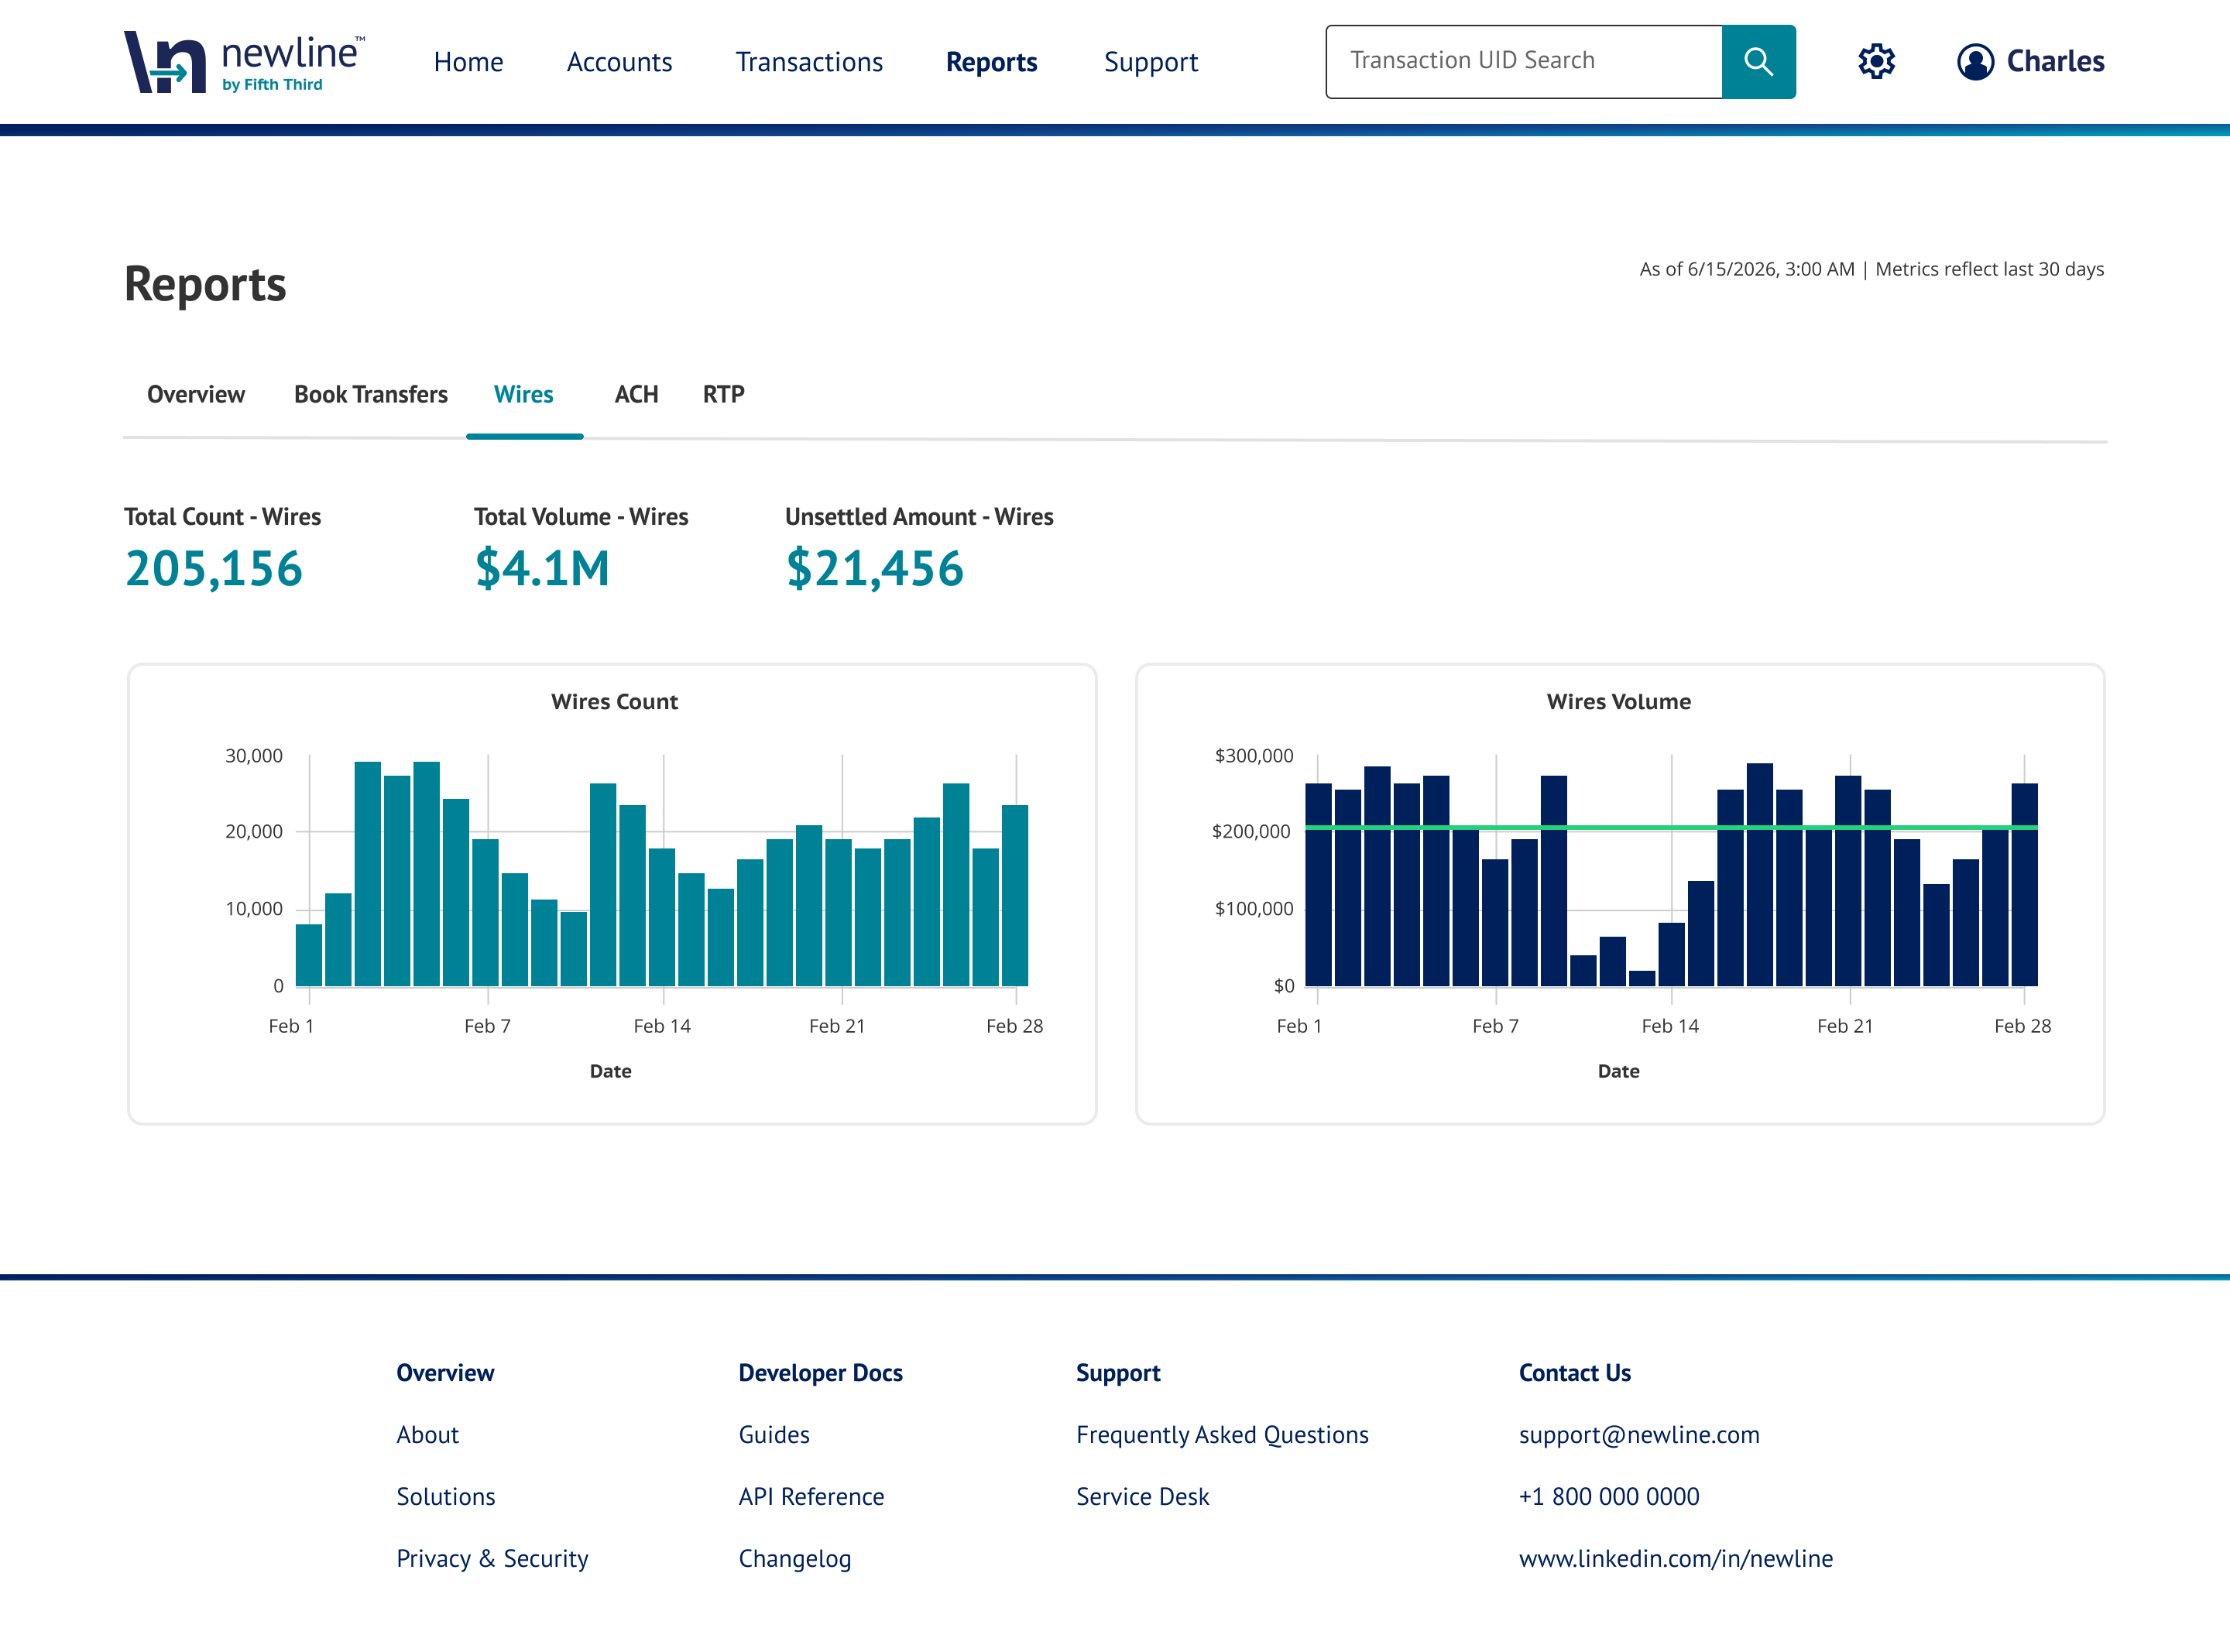Screen dimensions: 2230x1652
Task: Click the As of 6/15/2026 timestamp text
Action: coord(1872,269)
